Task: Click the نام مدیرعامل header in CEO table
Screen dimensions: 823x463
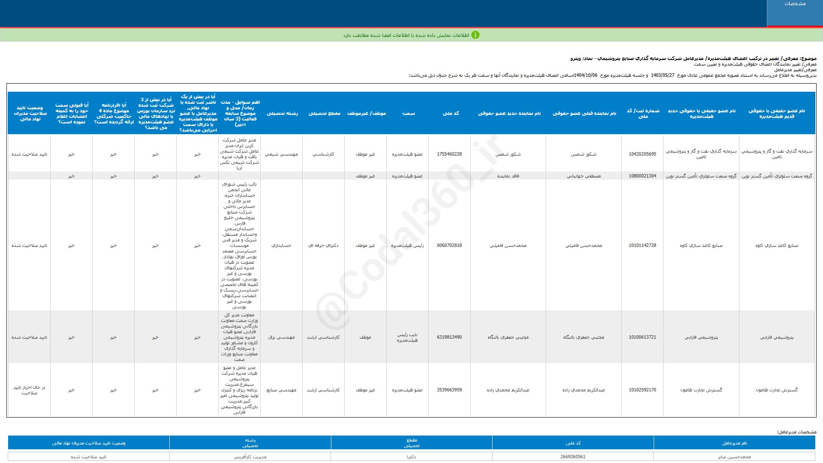Action: [x=734, y=443]
